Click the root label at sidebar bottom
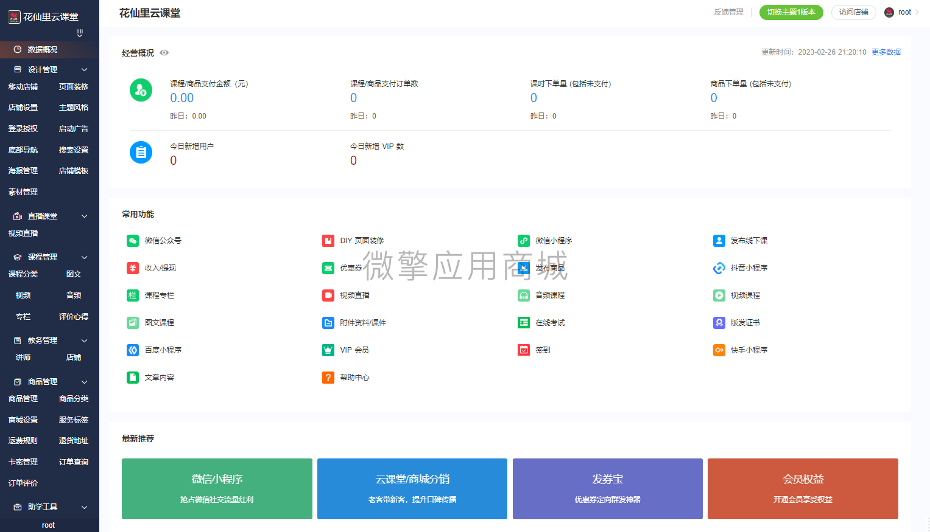Screen dimensions: 930x532 (x=48, y=525)
